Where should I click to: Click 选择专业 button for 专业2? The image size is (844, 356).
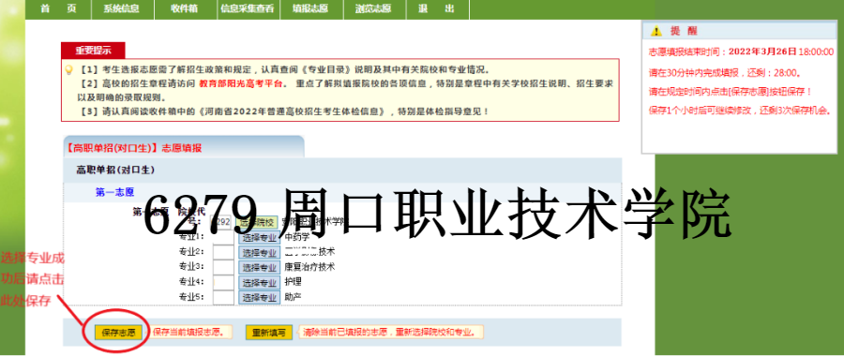click(x=259, y=252)
